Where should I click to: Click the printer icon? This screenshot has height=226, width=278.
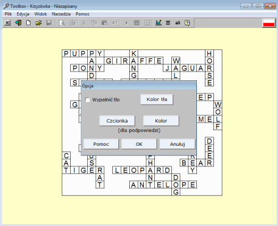click(73, 23)
